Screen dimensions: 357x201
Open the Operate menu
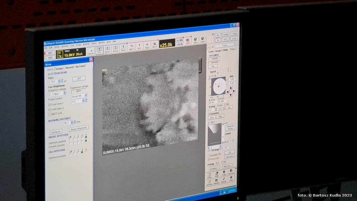click(64, 46)
